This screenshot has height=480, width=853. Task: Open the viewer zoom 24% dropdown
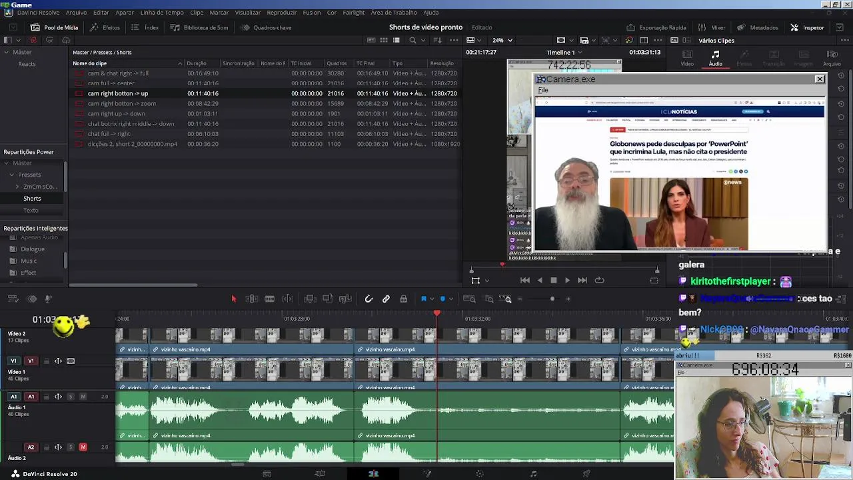(502, 41)
